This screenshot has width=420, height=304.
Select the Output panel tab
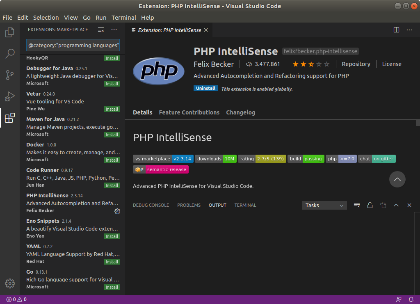click(x=217, y=205)
